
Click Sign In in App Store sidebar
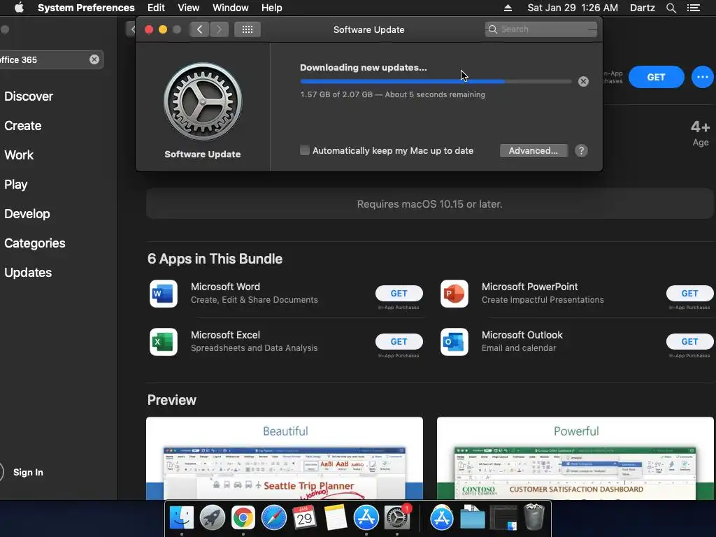(x=28, y=472)
